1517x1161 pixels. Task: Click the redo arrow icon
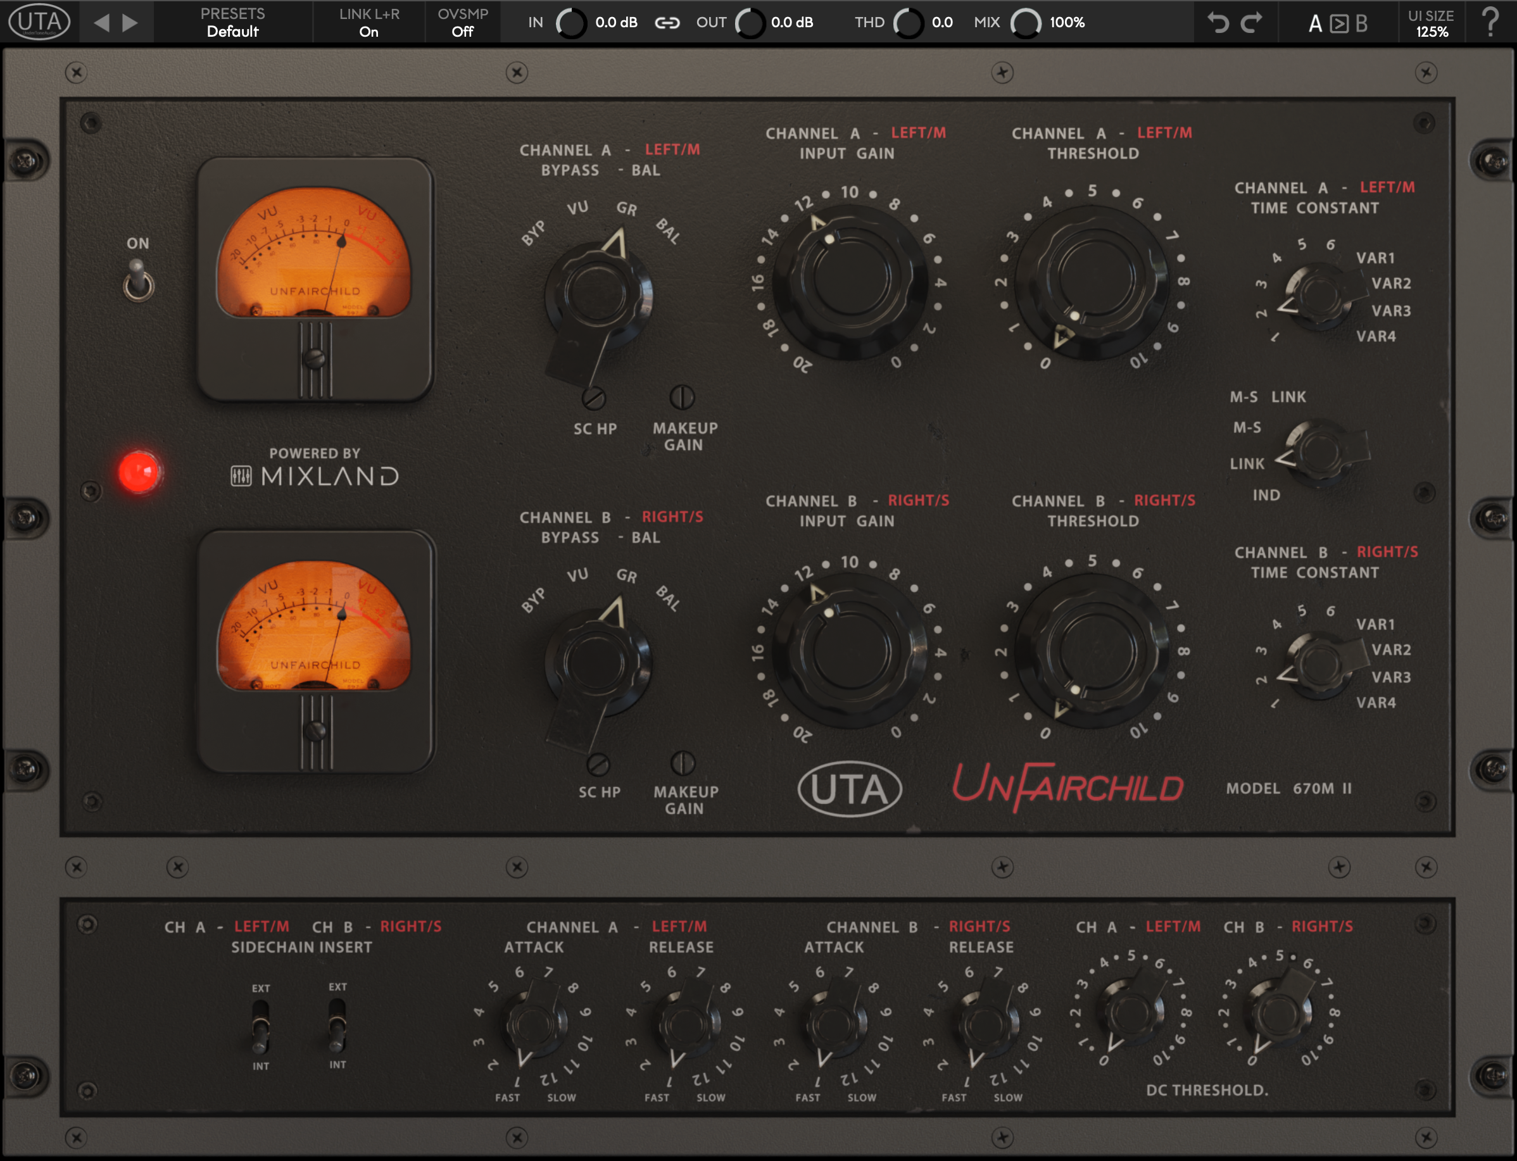click(x=1252, y=23)
